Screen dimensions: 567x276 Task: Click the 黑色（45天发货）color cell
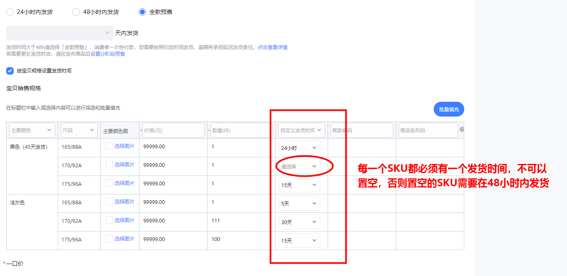coord(32,166)
